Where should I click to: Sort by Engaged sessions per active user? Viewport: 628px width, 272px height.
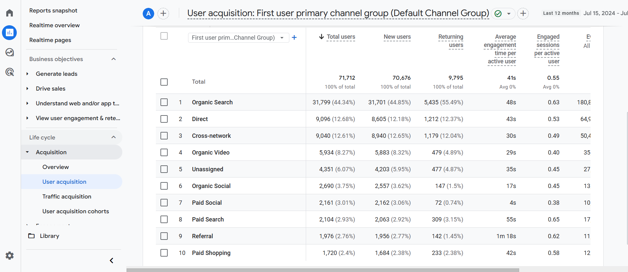pos(547,49)
